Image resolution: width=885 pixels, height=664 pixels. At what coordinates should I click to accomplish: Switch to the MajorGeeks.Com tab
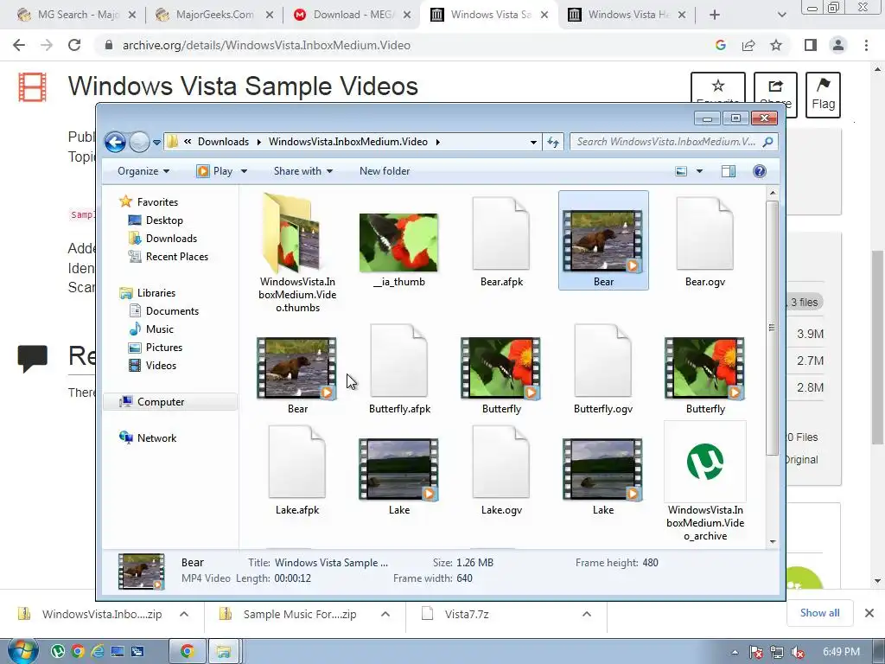214,15
